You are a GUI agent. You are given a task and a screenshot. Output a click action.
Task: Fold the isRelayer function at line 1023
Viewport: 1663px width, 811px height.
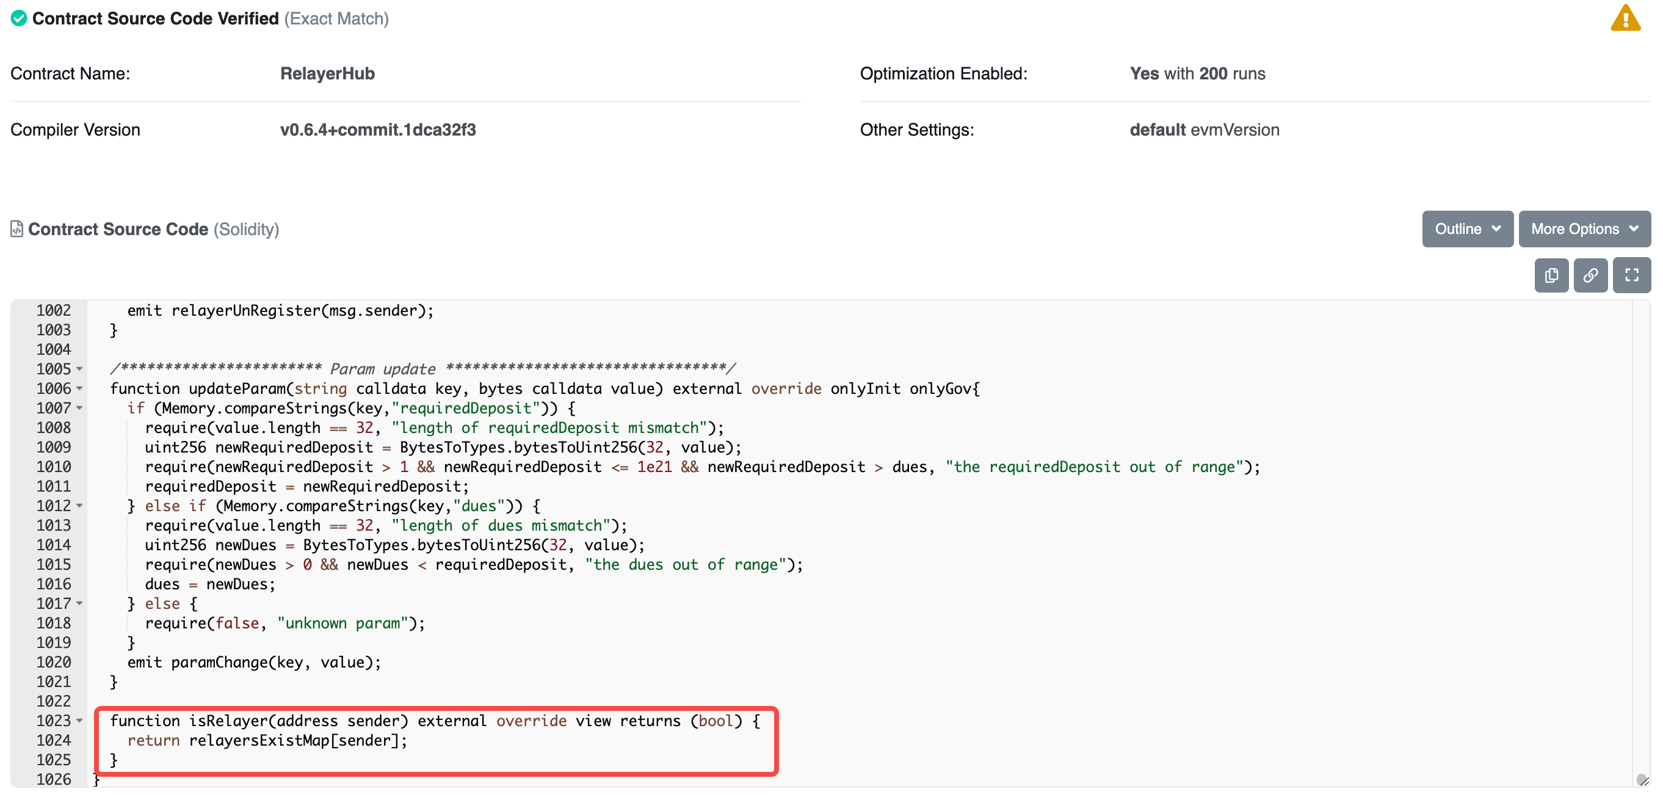click(x=79, y=721)
